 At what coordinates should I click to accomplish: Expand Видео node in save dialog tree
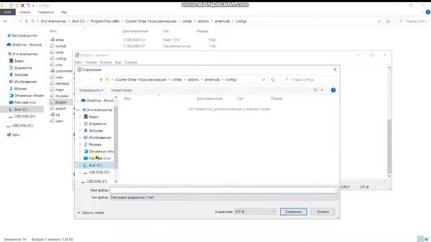click(x=80, y=116)
